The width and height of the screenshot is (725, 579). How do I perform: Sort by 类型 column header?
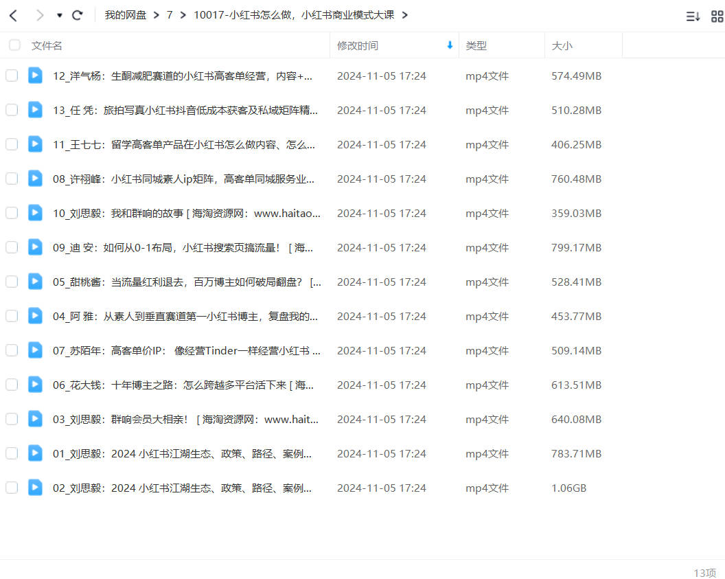476,46
